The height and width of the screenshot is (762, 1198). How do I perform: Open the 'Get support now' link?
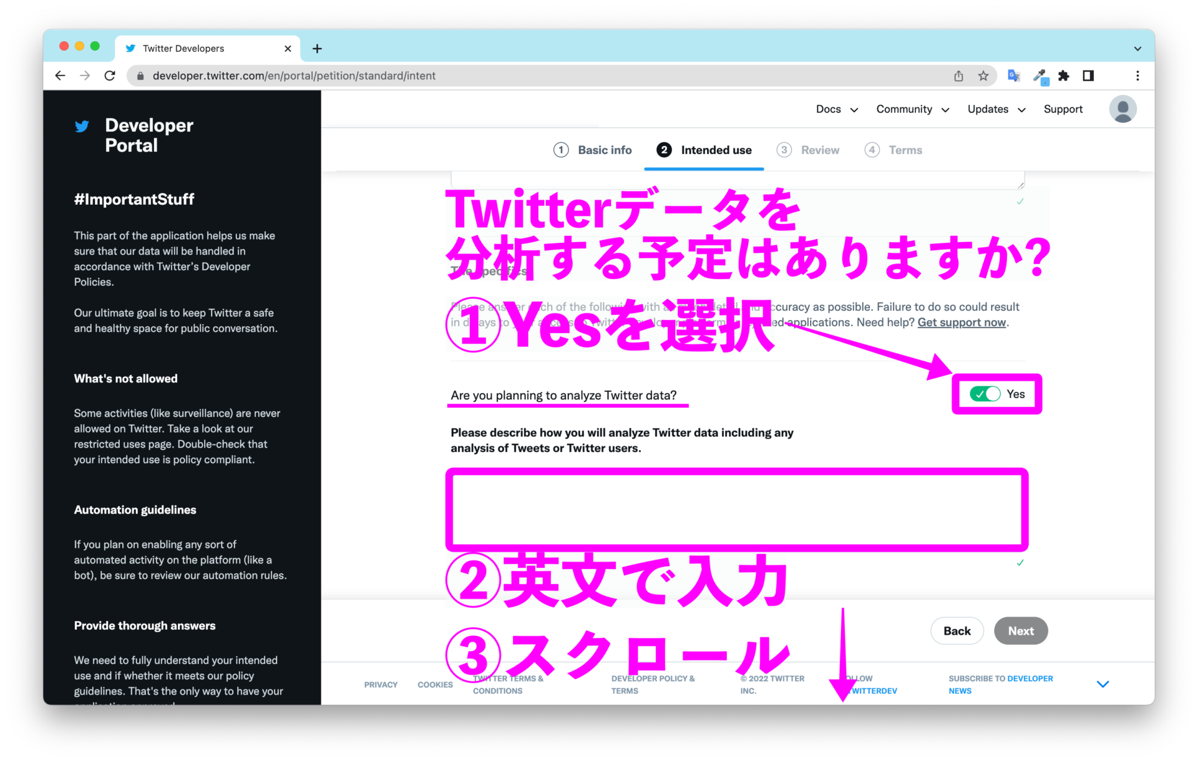[961, 323]
